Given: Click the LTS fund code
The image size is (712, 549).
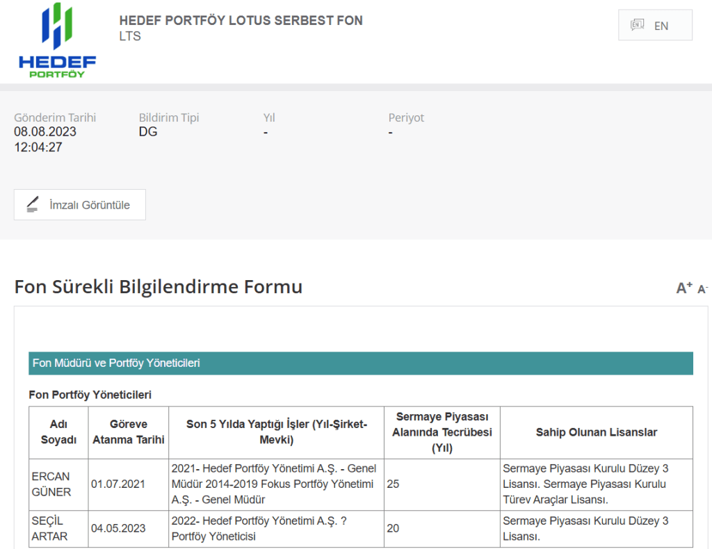Looking at the screenshot, I should pyautogui.click(x=130, y=36).
